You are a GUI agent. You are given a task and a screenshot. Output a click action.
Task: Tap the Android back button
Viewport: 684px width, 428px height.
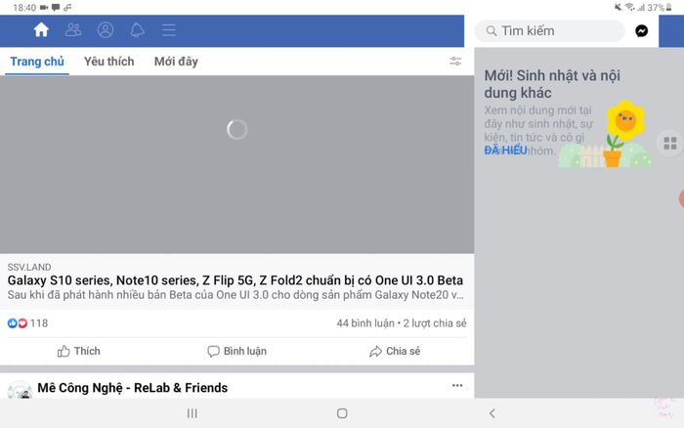pos(492,413)
